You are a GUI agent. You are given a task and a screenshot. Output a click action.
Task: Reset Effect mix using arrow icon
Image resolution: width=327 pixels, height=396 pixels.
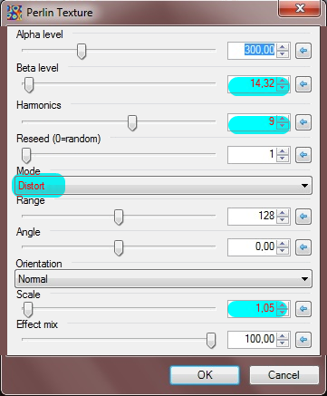click(303, 340)
